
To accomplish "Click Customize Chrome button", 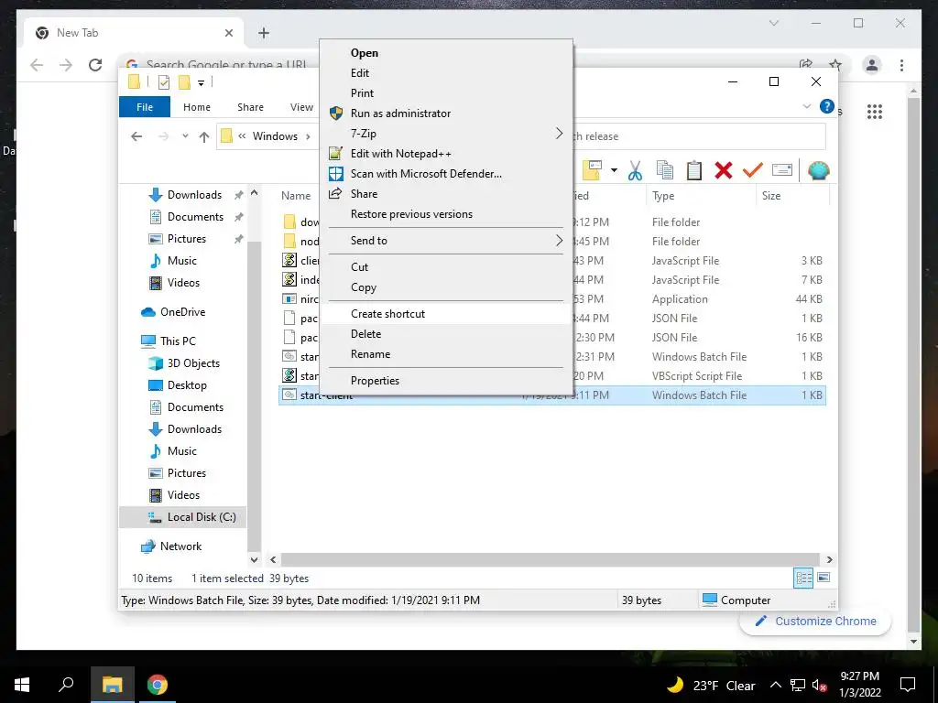I will 815,622.
